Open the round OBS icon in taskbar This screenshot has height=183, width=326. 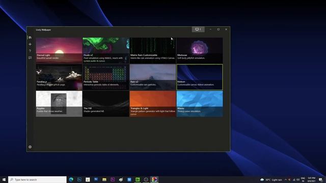(146, 179)
